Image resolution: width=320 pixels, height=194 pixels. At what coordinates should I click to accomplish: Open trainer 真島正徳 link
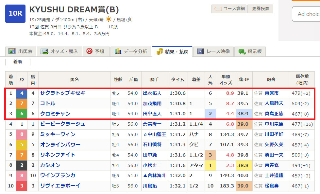tap(274, 114)
